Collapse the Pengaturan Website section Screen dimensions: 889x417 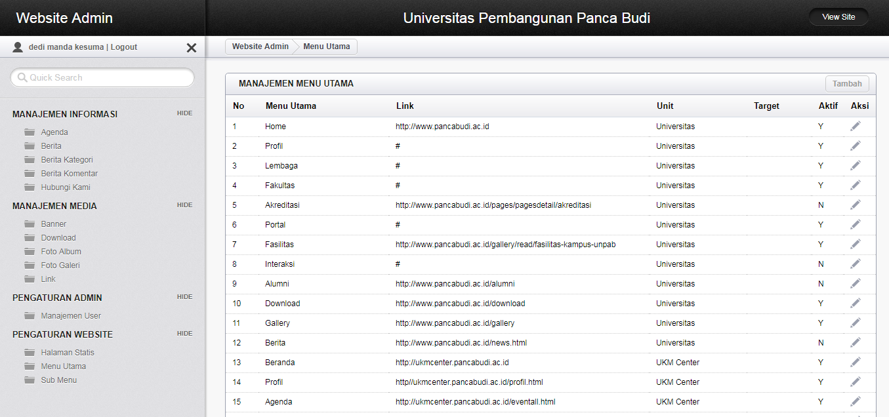click(x=184, y=334)
